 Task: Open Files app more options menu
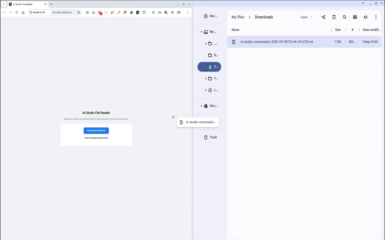[x=376, y=17]
